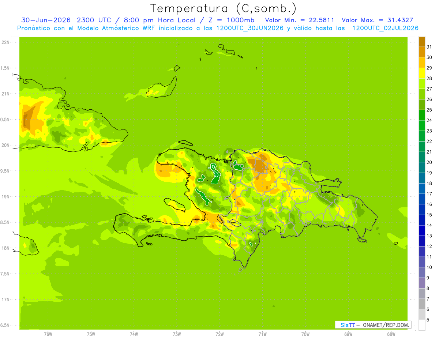Click the '18N' latitude axis label
The image size is (439, 339).
[5, 248]
